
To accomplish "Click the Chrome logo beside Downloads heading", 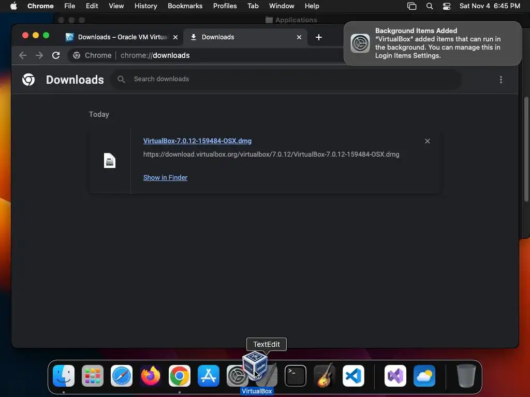I will click(28, 80).
